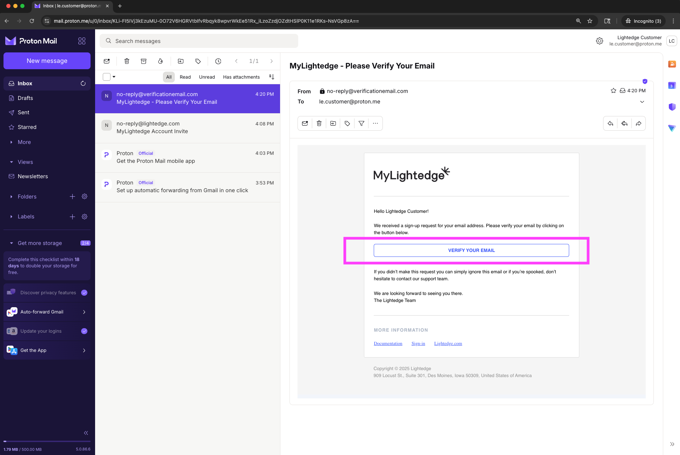680x455 pixels.
Task: Open the selection dropdown arrow beside the checkbox
Action: tap(114, 77)
